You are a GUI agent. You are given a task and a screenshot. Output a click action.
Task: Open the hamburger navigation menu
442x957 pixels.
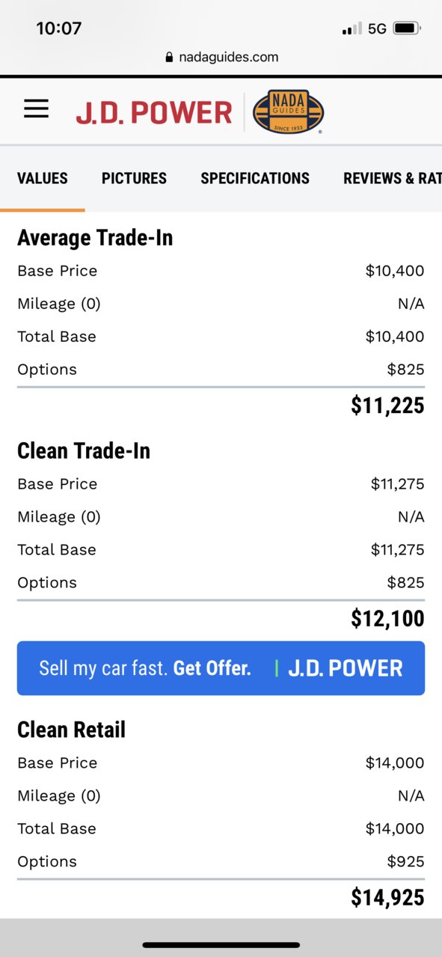pyautogui.click(x=36, y=110)
